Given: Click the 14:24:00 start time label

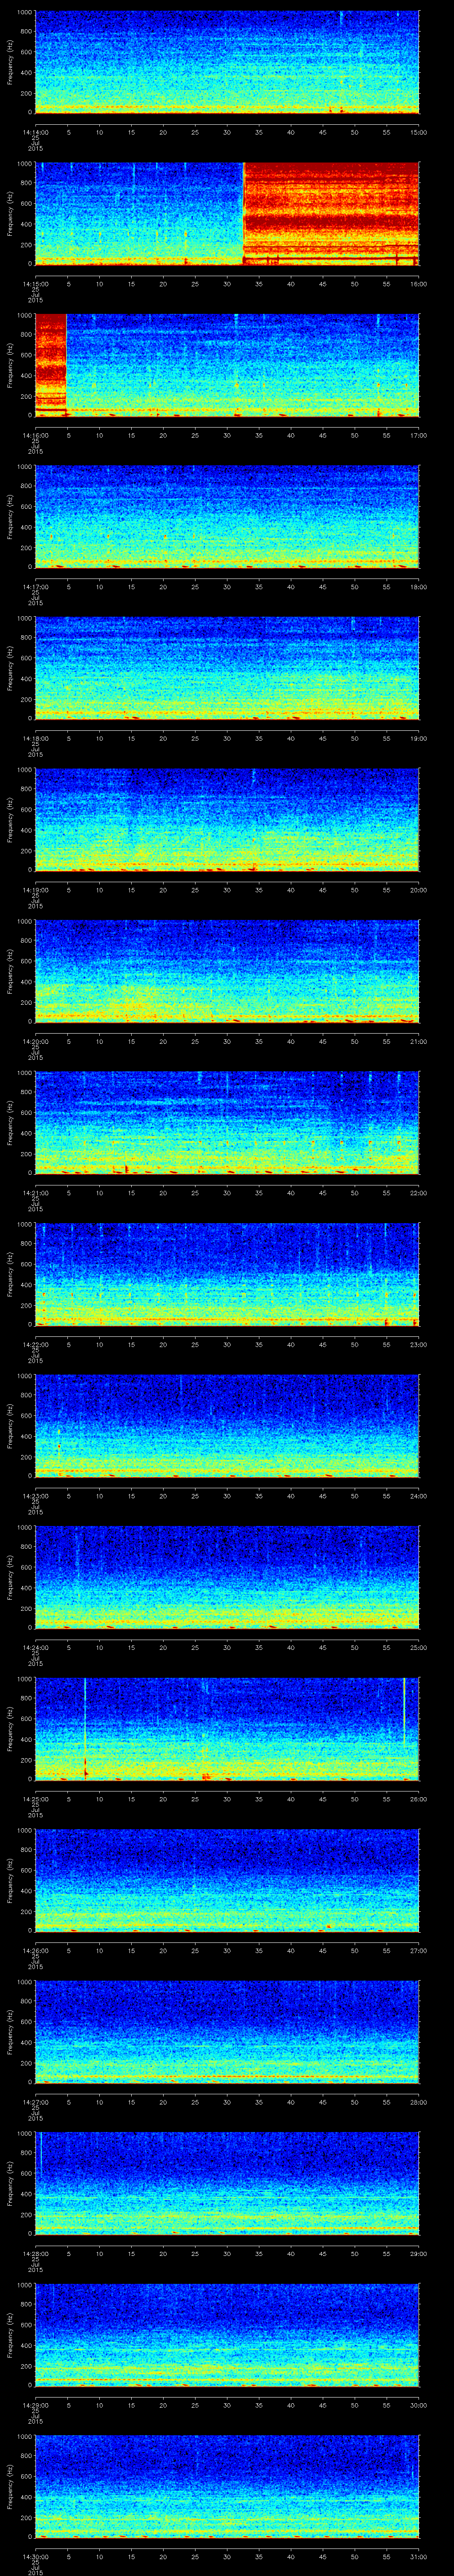Looking at the screenshot, I should click(x=35, y=1647).
